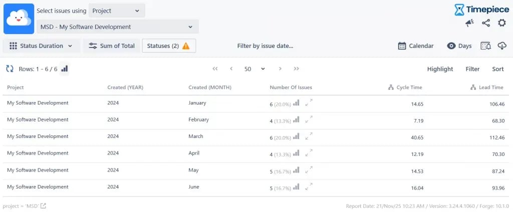Image resolution: width=513 pixels, height=212 pixels.
Task: Click the megaphone announcements icon
Action: tap(469, 23)
